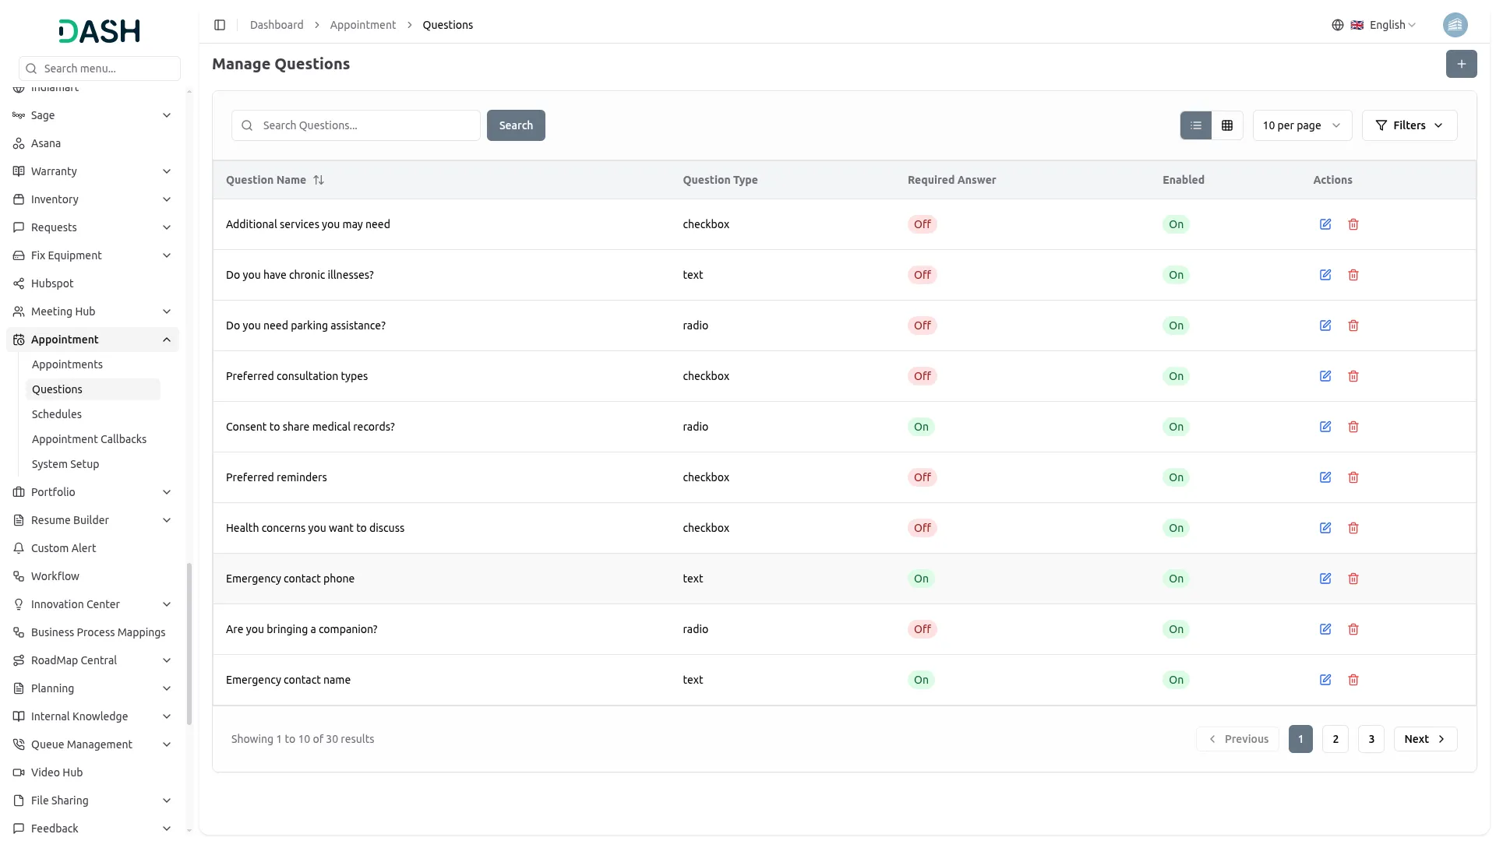Select the list view layout icon
The width and height of the screenshot is (1496, 841).
point(1195,125)
